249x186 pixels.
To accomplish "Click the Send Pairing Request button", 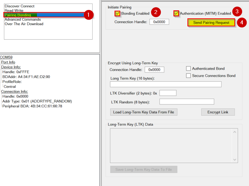I will click(x=211, y=23).
